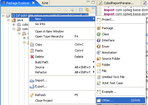
Task: Click the JUnit Test Case icon
Action: click(x=99, y=83)
